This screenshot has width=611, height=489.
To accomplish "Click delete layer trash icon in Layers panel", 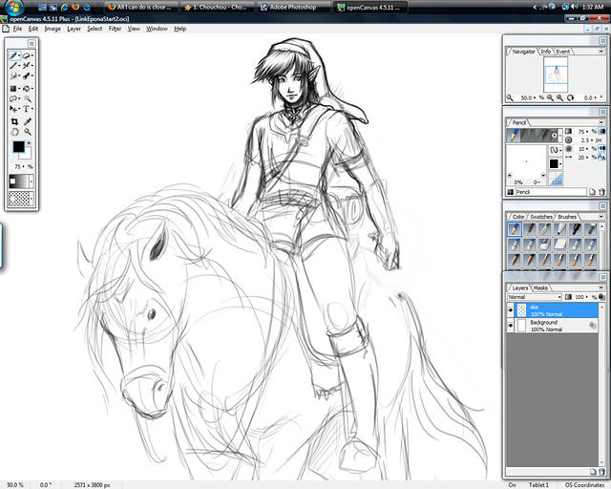I will tap(601, 472).
